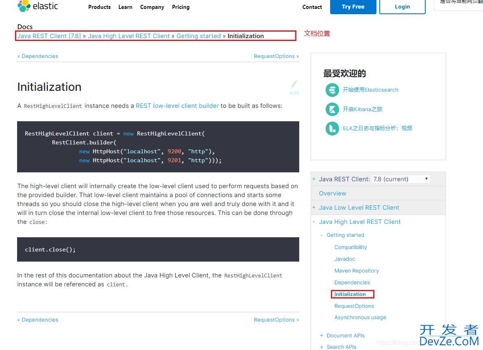The image size is (483, 350).
Task: Collapse the Getting started subsection
Action: tap(322, 235)
